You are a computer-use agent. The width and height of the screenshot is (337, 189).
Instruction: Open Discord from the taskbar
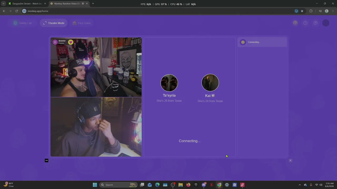coord(204,185)
